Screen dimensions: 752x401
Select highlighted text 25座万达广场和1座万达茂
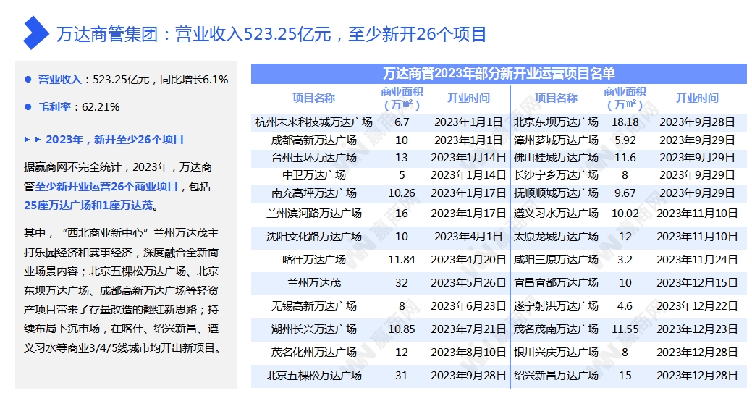(x=89, y=206)
